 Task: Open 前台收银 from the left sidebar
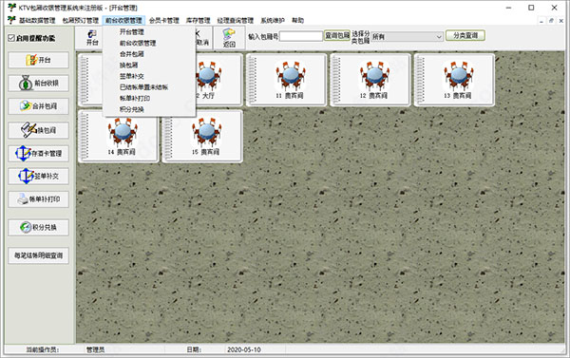(38, 84)
